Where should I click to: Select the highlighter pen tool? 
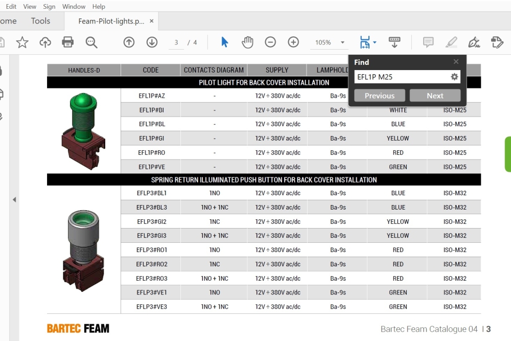coord(451,42)
